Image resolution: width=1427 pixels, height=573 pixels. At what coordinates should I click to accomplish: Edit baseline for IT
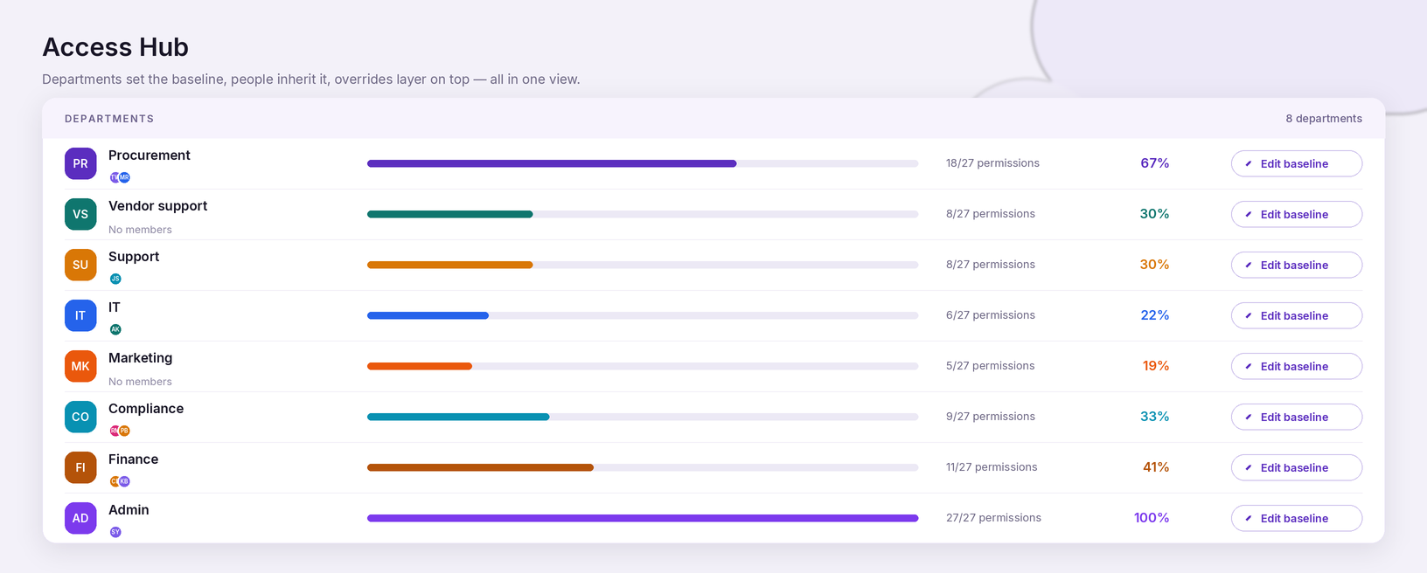pos(1297,315)
